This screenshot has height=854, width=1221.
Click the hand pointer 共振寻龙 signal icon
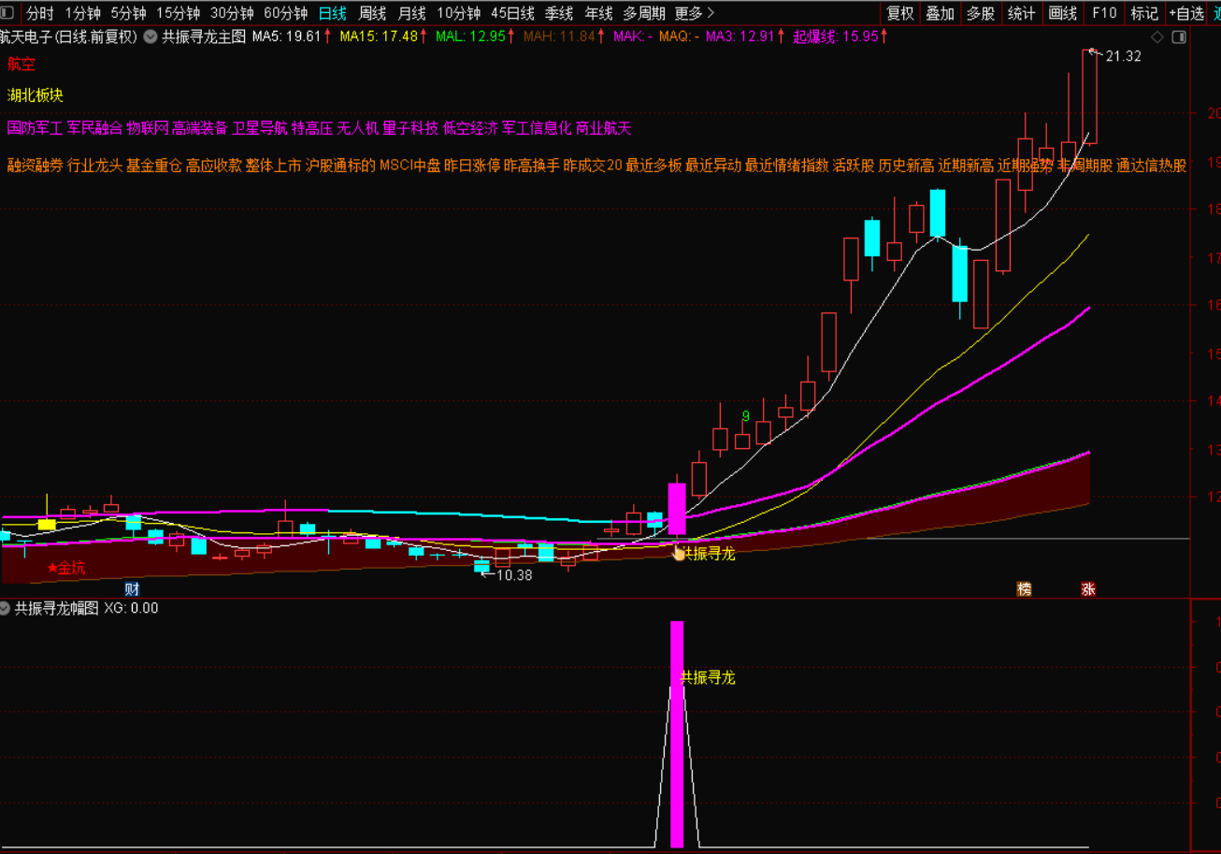[679, 552]
